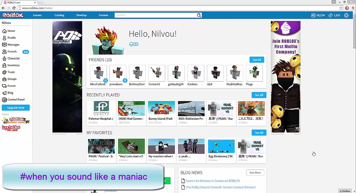Open the "My reaction when I" favorite
This screenshot has width=356, height=193.
161,150
